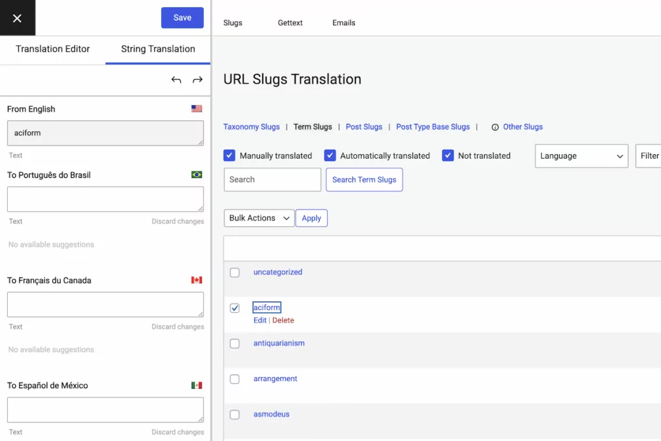The width and height of the screenshot is (661, 441).
Task: Focus the Français du Canada translation field
Action: click(x=105, y=304)
